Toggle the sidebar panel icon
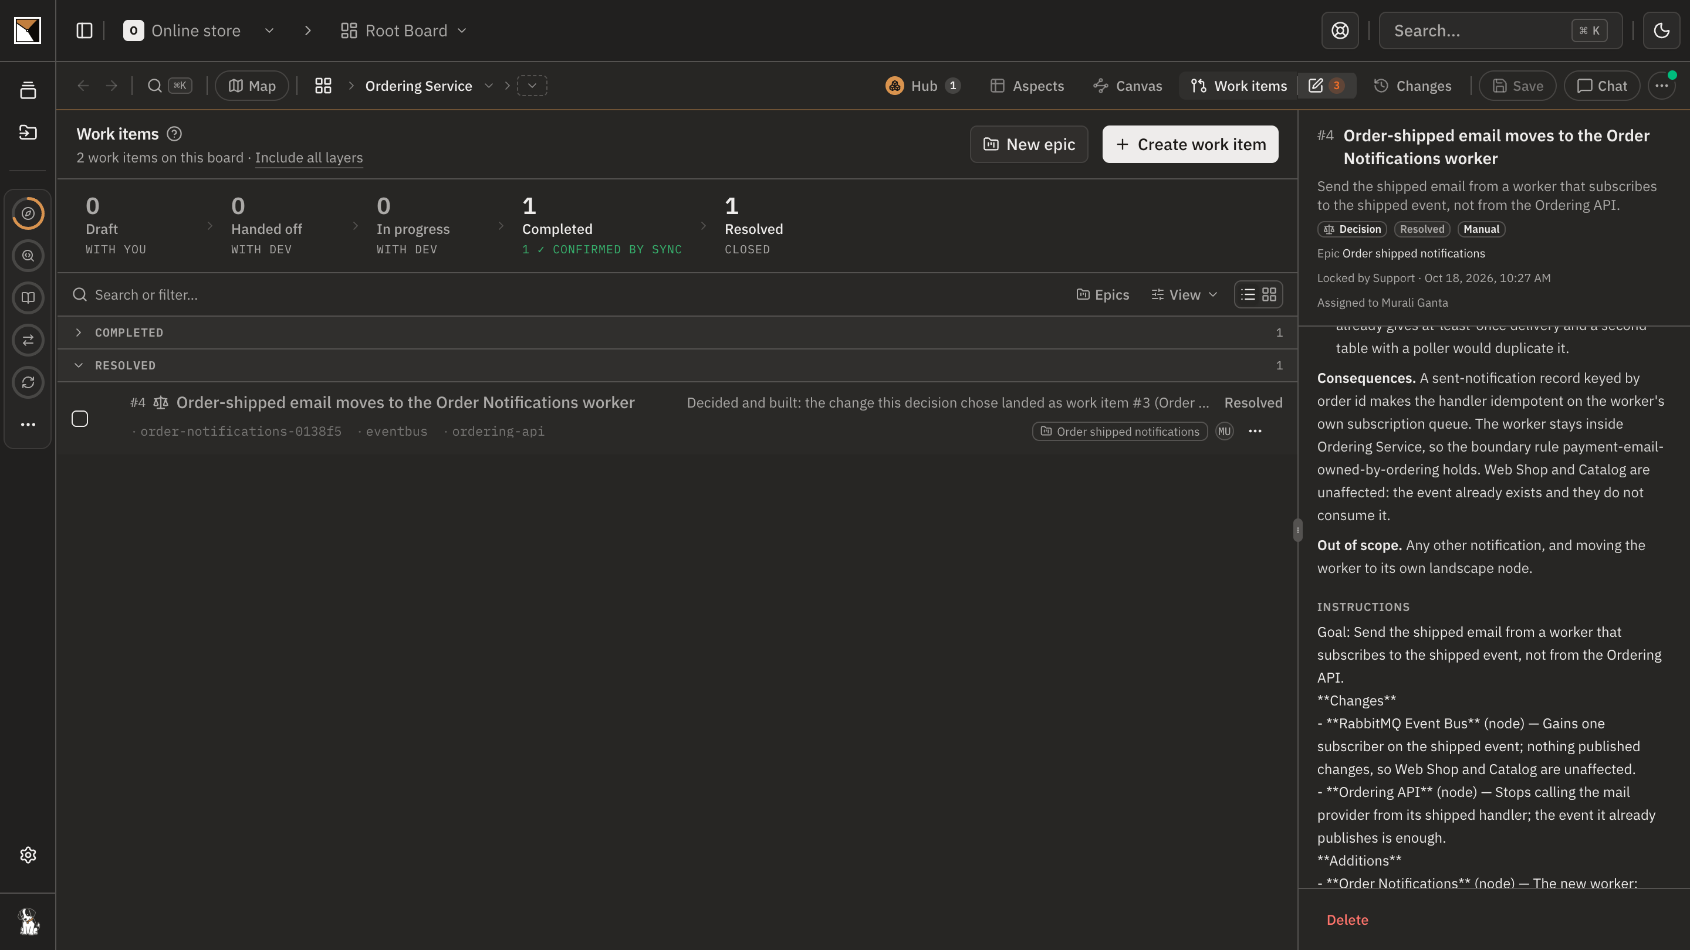This screenshot has width=1690, height=950. pyautogui.click(x=84, y=31)
